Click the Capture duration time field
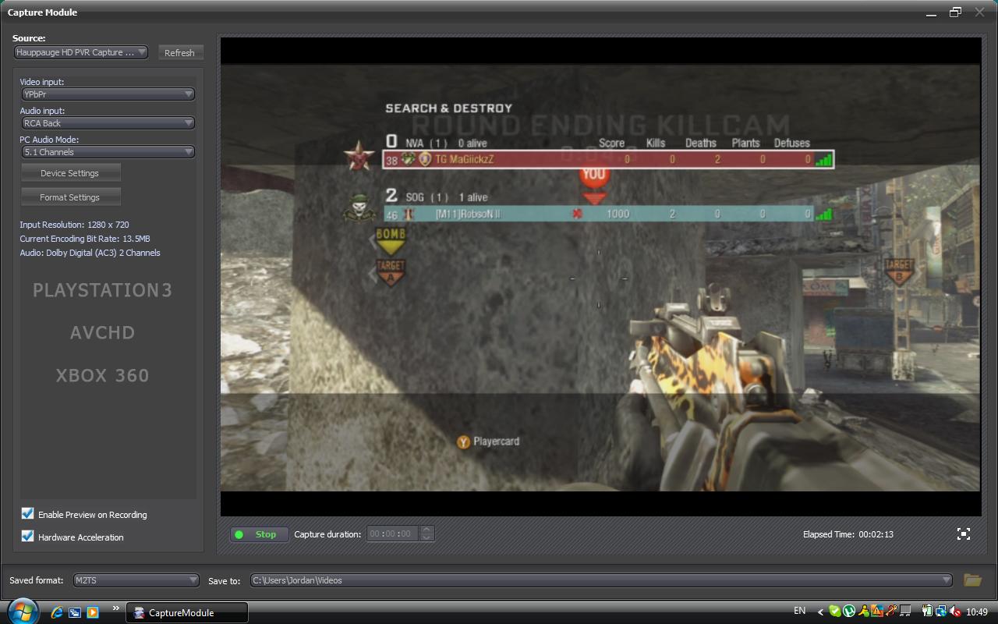Screen dimensions: 998x624 pyautogui.click(x=393, y=534)
